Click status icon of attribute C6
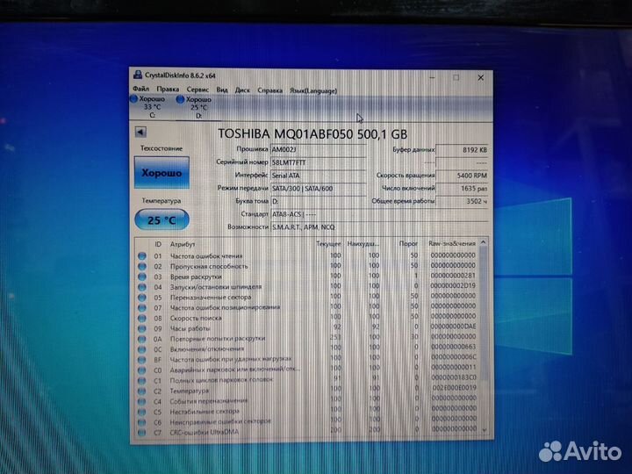This screenshot has width=632, height=474. (142, 422)
